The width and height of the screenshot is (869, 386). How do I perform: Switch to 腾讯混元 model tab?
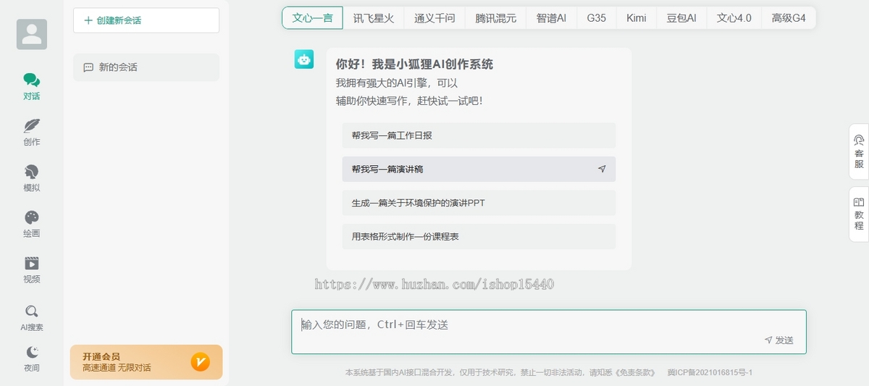pos(496,18)
